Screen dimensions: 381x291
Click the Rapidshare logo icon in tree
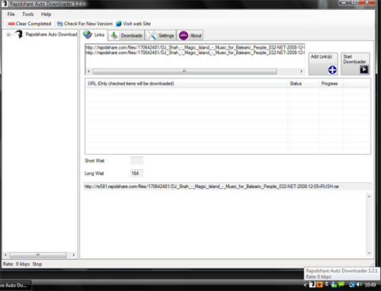pos(19,34)
